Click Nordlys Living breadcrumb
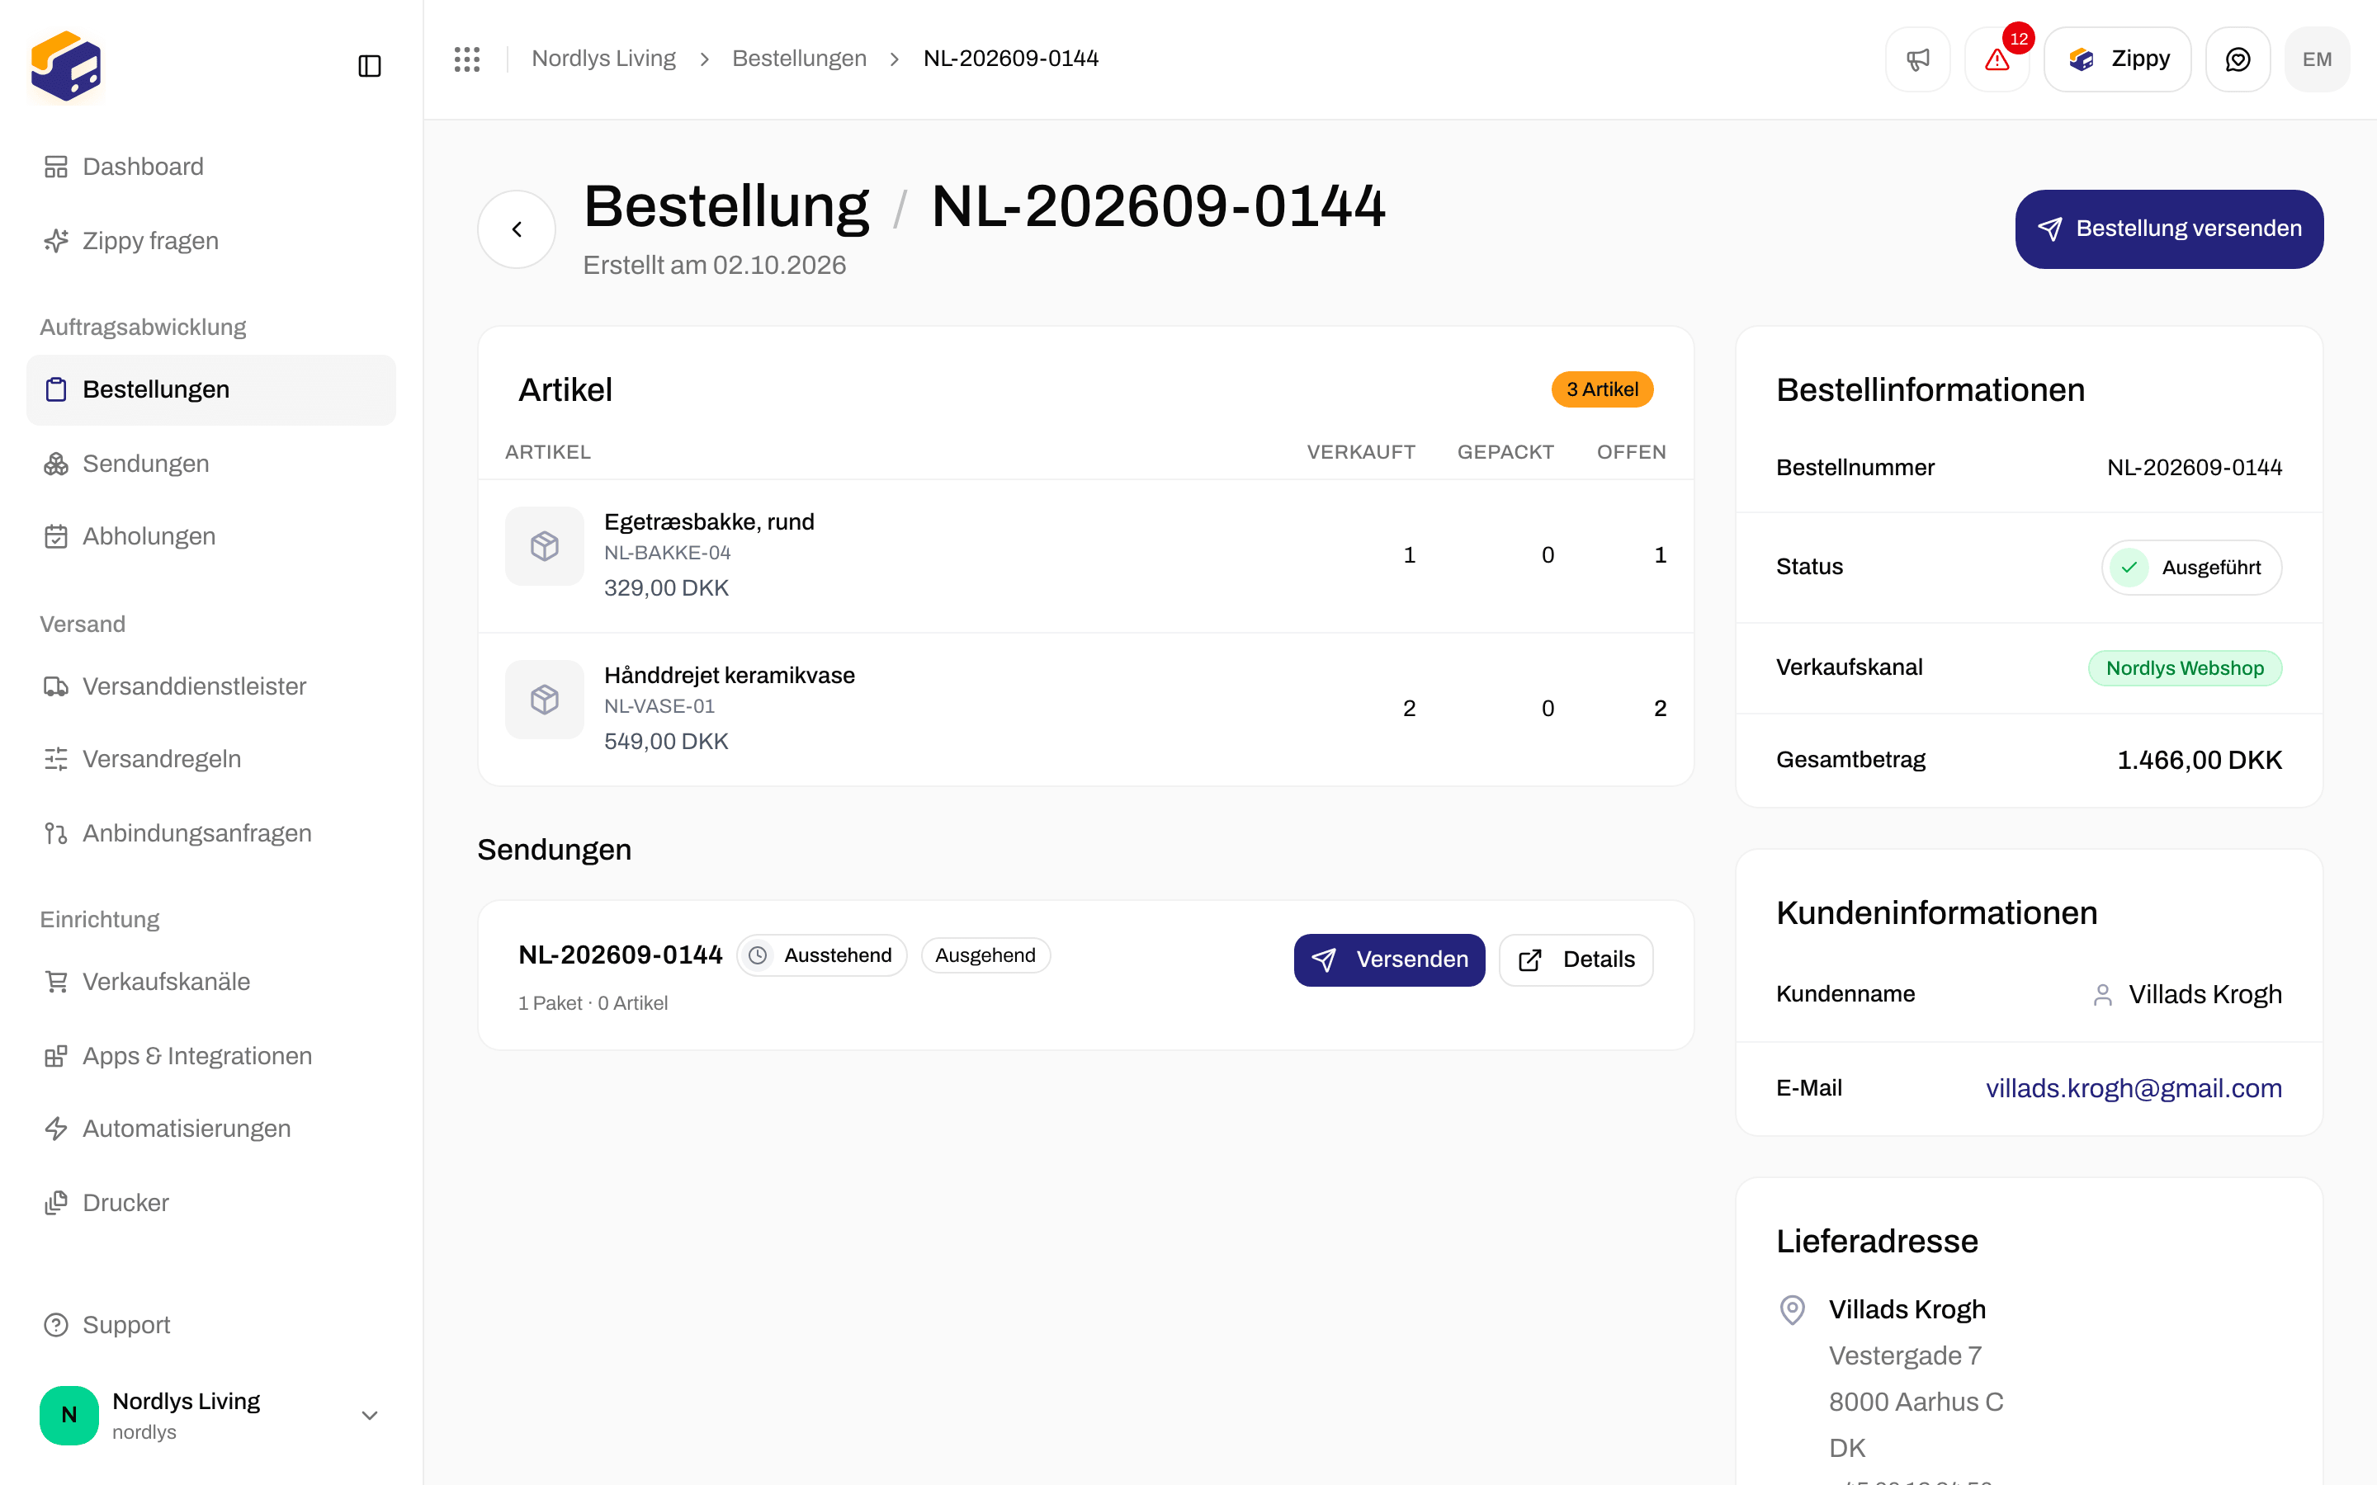This screenshot has width=2377, height=1485. (x=603, y=59)
